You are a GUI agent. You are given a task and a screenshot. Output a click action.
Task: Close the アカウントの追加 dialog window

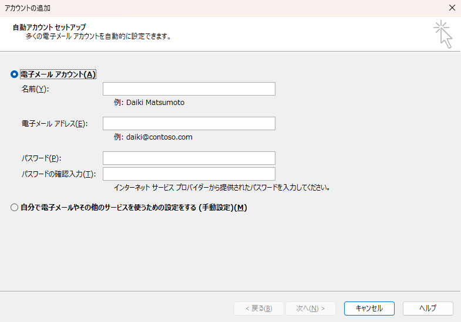point(452,8)
